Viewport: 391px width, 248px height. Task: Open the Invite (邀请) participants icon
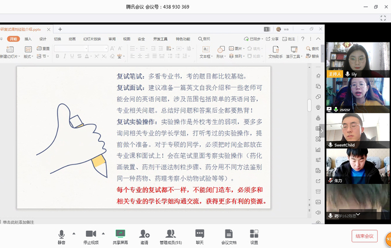[144, 234]
